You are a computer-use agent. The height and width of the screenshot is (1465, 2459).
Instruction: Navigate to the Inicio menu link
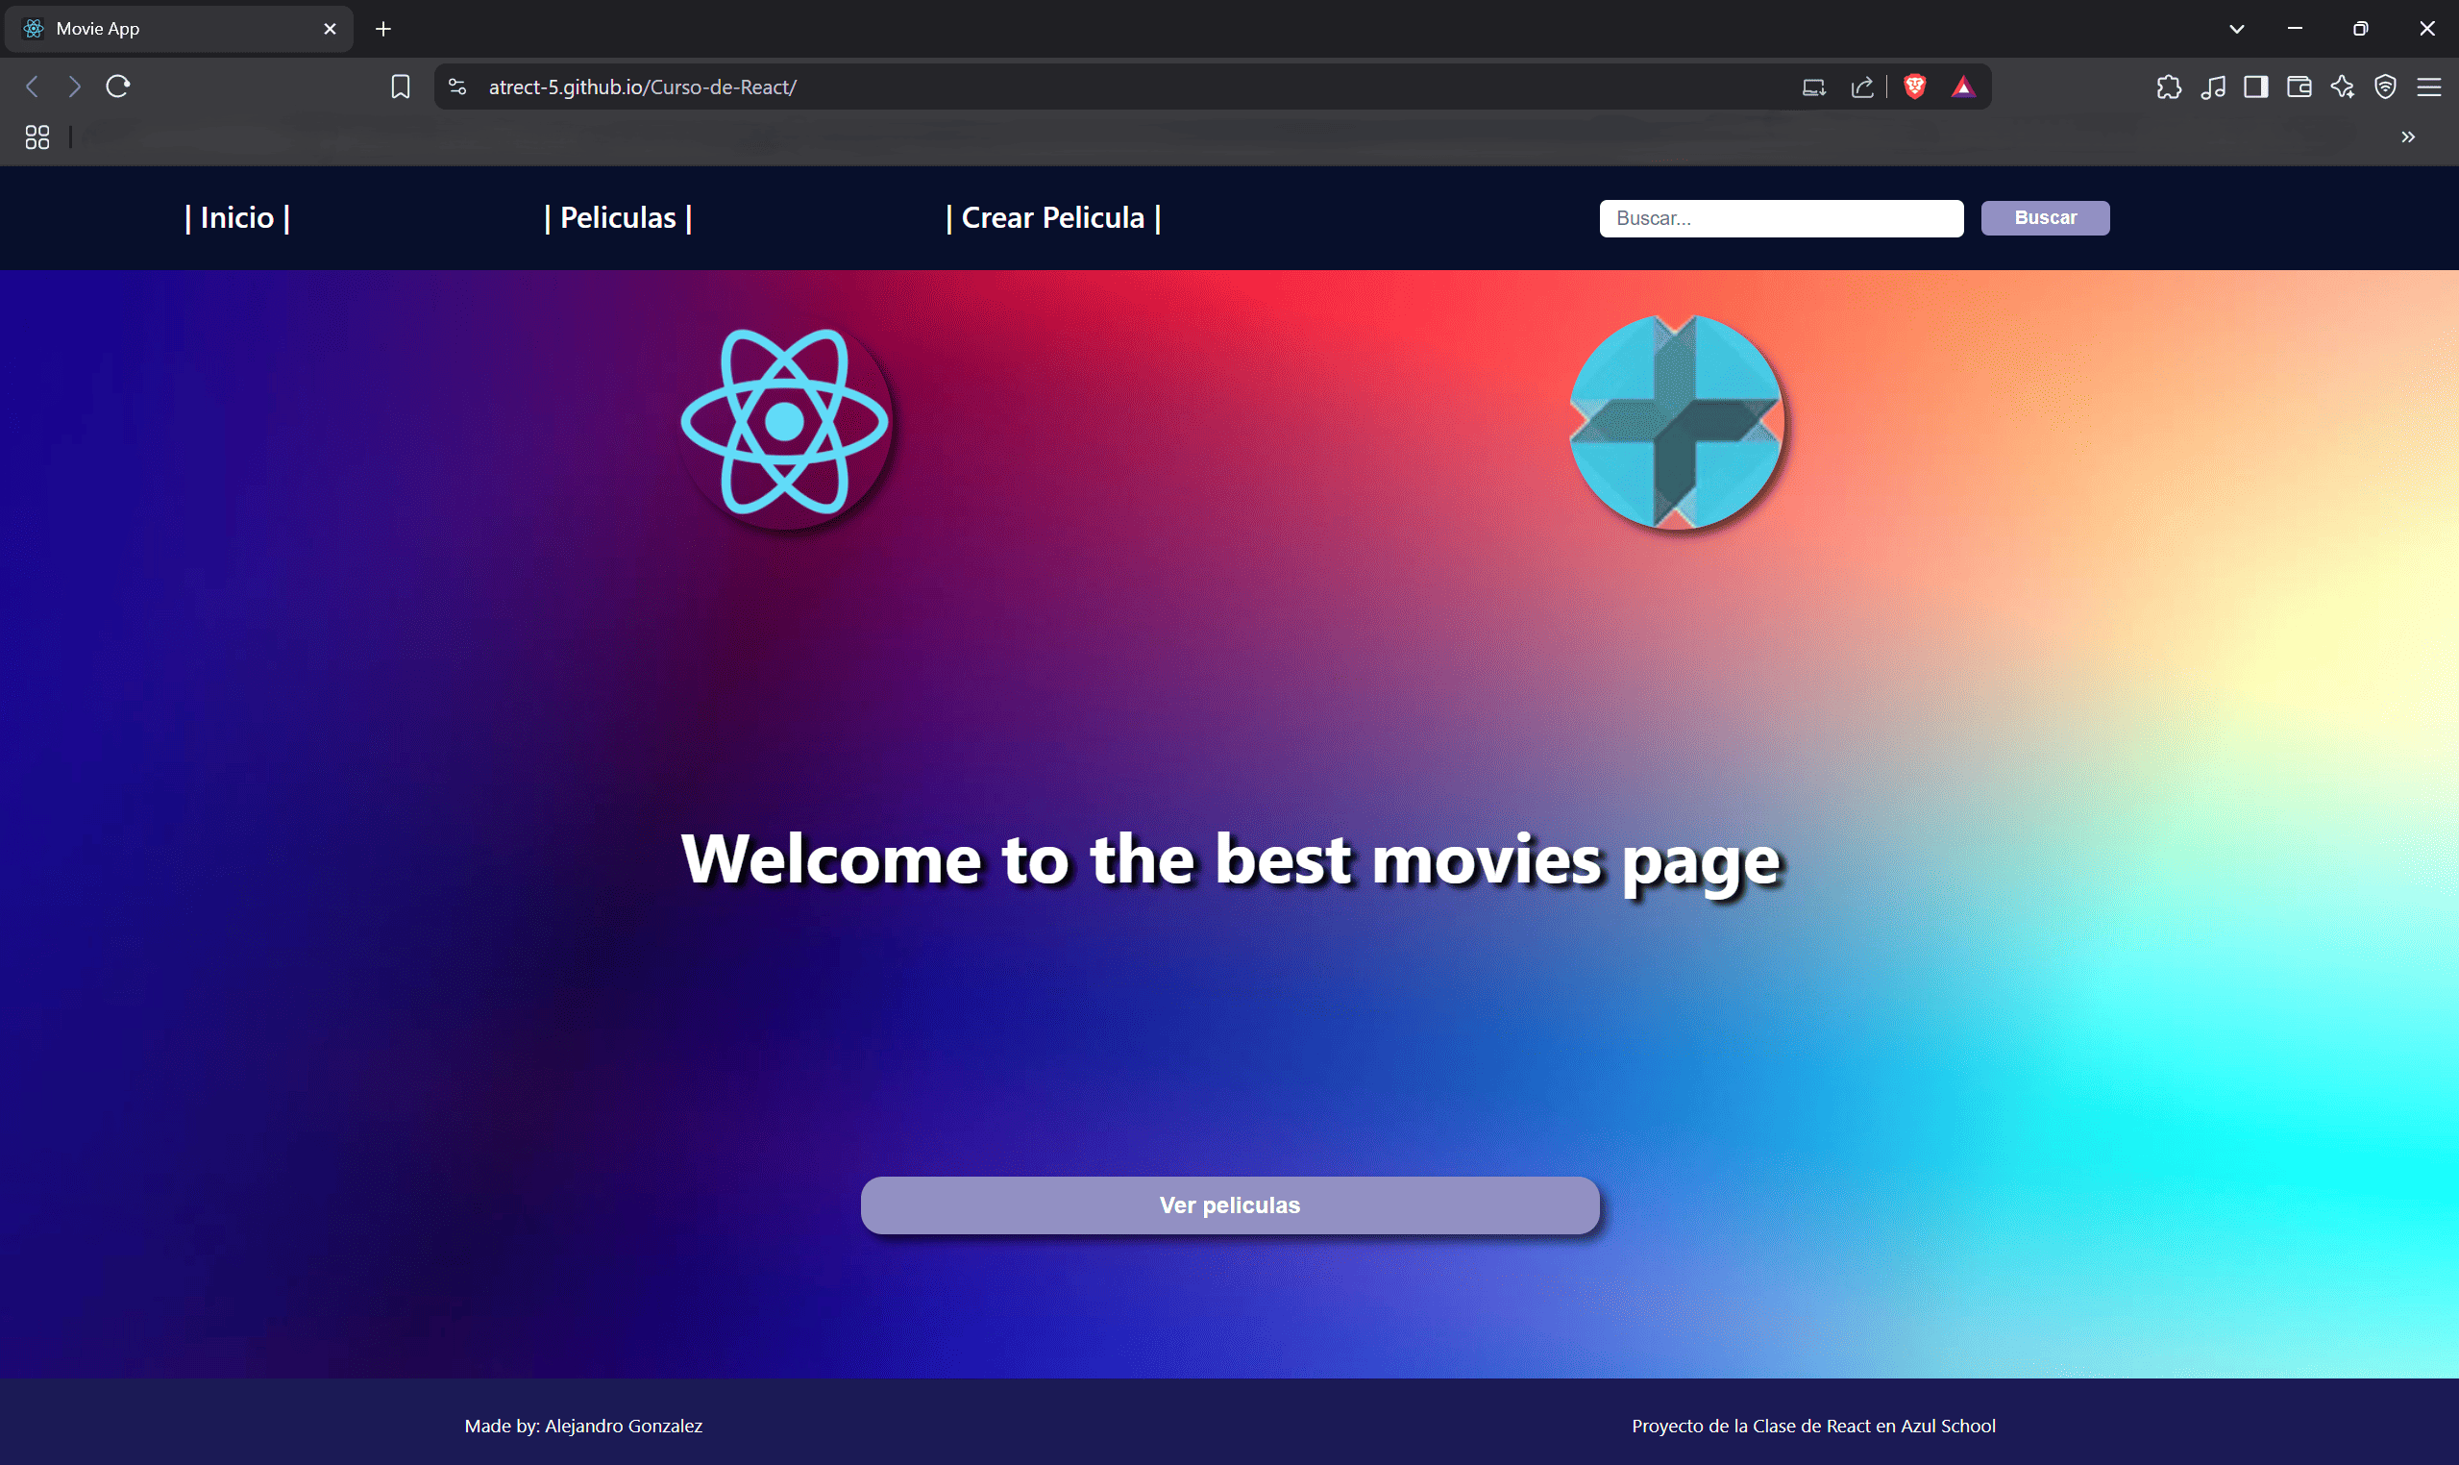pyautogui.click(x=236, y=218)
